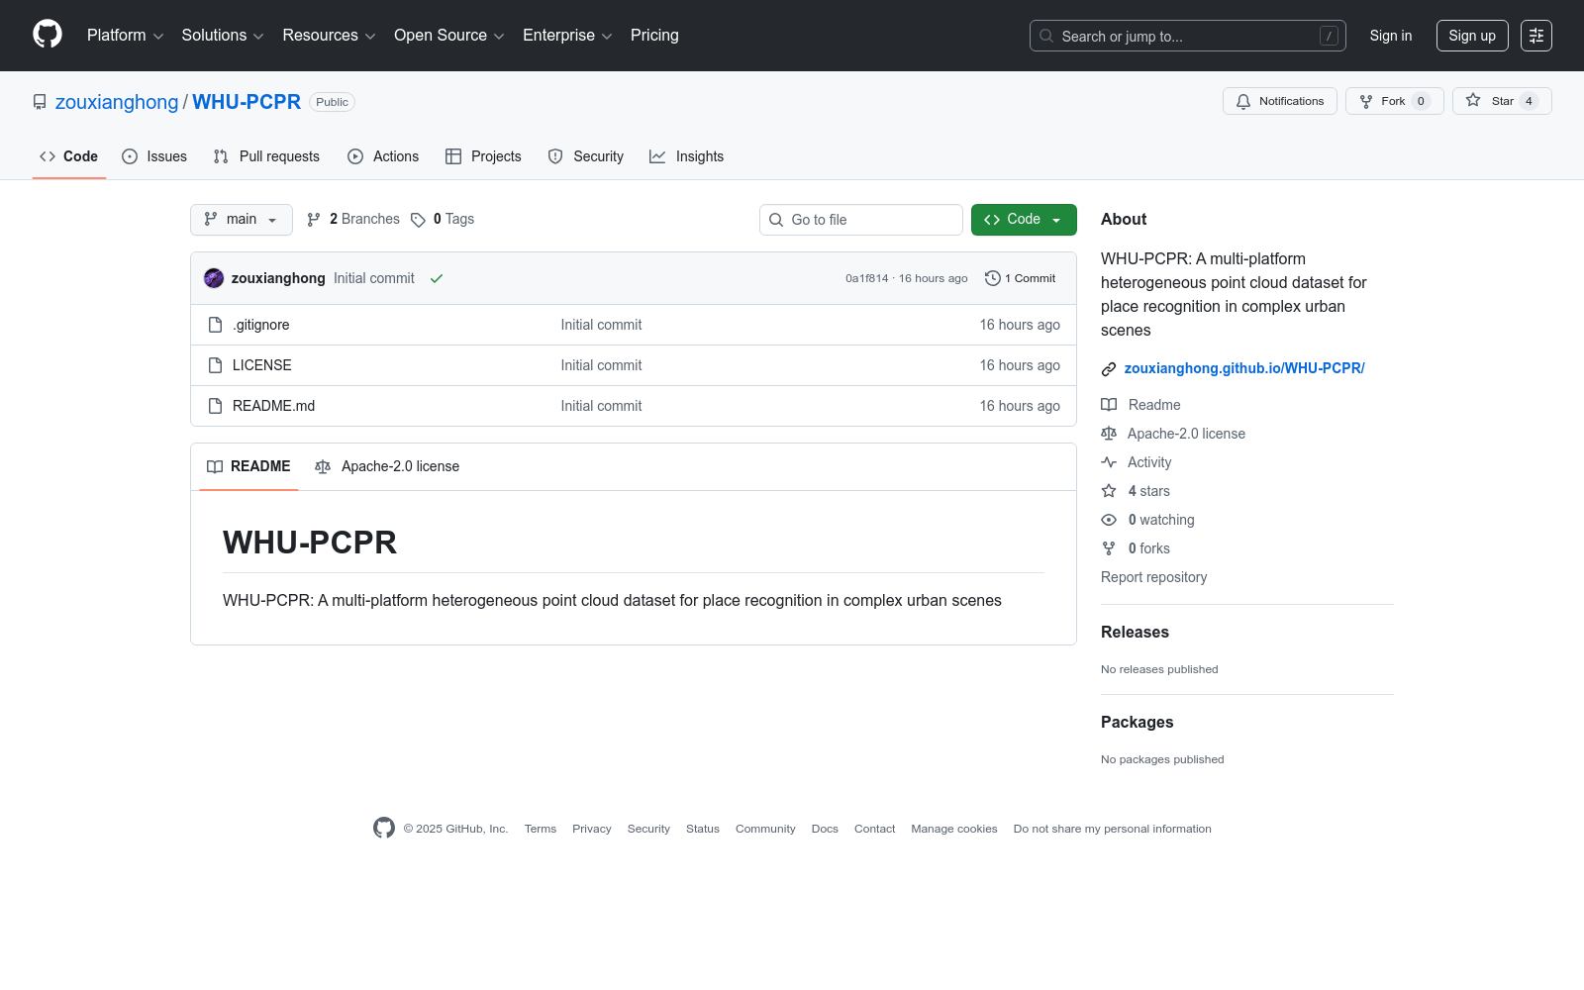
Task: Select the README tab in file viewer
Action: [248, 466]
